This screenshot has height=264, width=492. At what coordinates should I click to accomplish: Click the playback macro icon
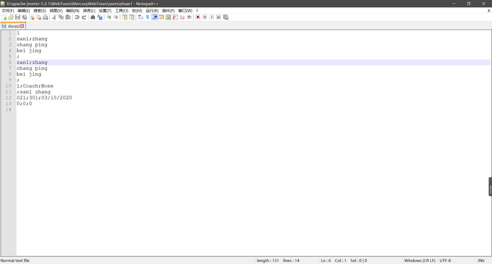[x=212, y=17]
